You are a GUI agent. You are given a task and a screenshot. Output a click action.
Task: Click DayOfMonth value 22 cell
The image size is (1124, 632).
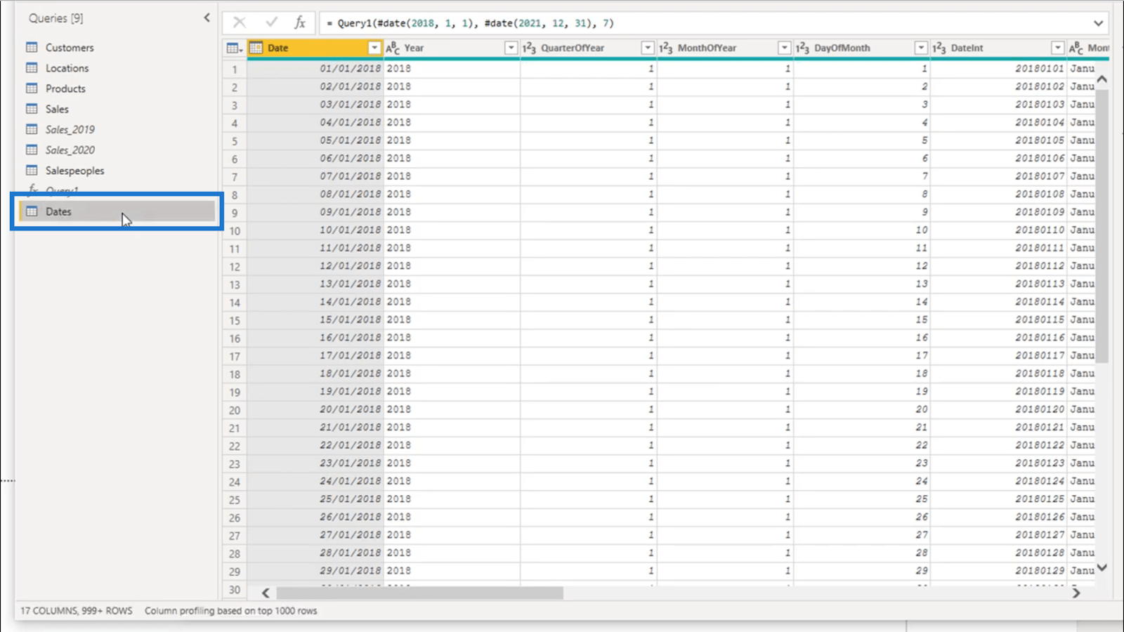(x=862, y=445)
